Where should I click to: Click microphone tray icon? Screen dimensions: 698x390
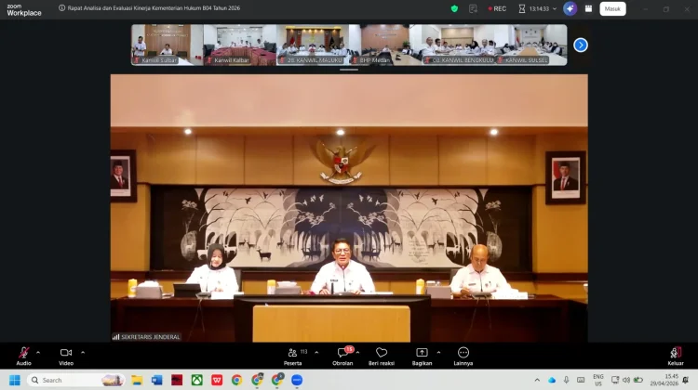tap(566, 380)
